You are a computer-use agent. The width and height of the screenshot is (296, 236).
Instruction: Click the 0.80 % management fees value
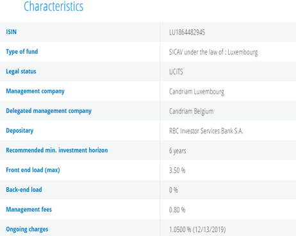pos(177,210)
